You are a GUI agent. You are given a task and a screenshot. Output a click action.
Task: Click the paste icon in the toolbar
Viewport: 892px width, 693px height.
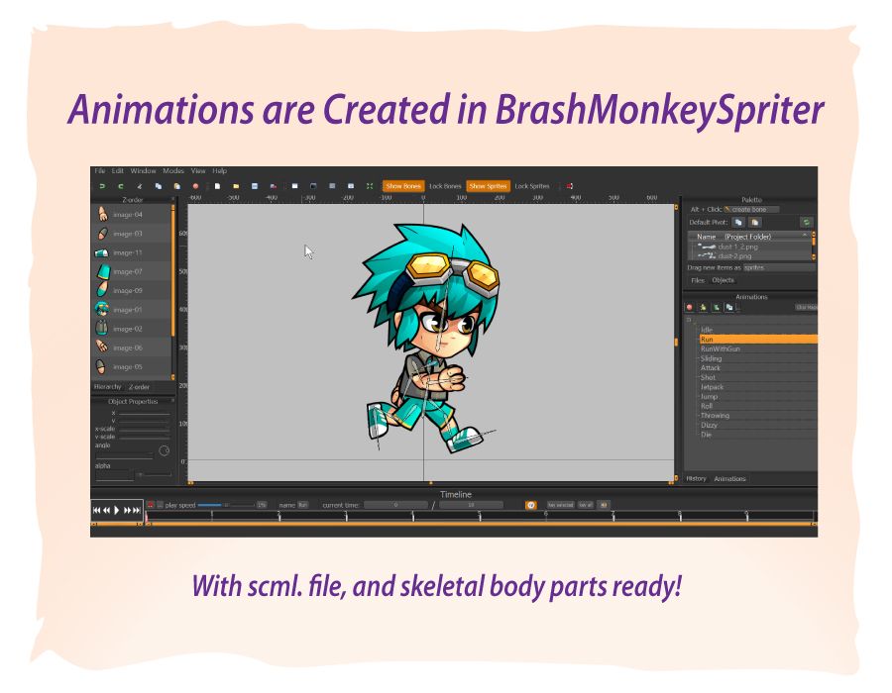(177, 186)
